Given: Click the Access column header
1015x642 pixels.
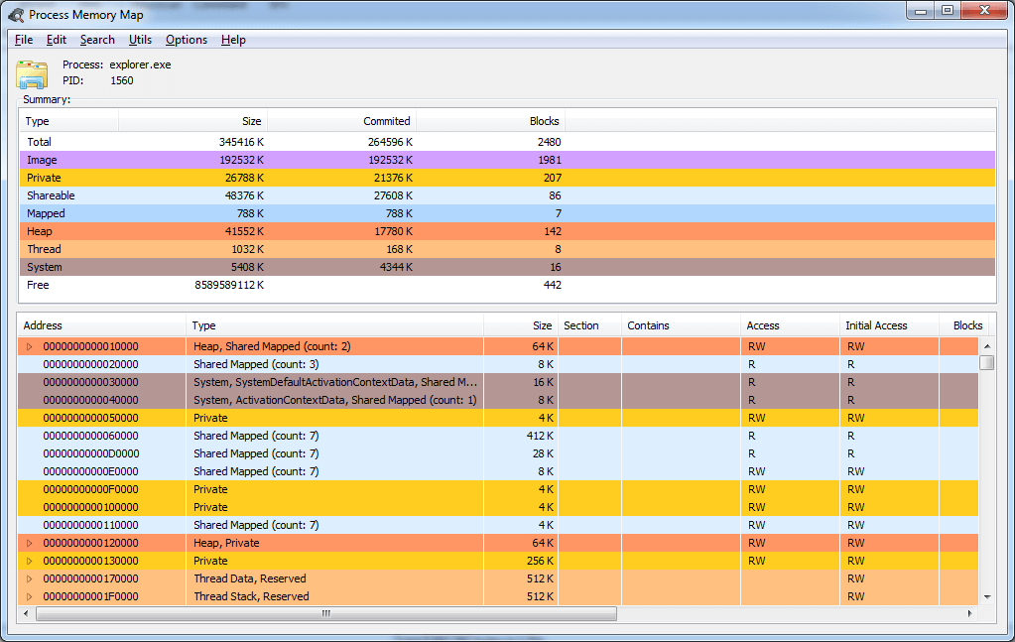Looking at the screenshot, I should 764,325.
